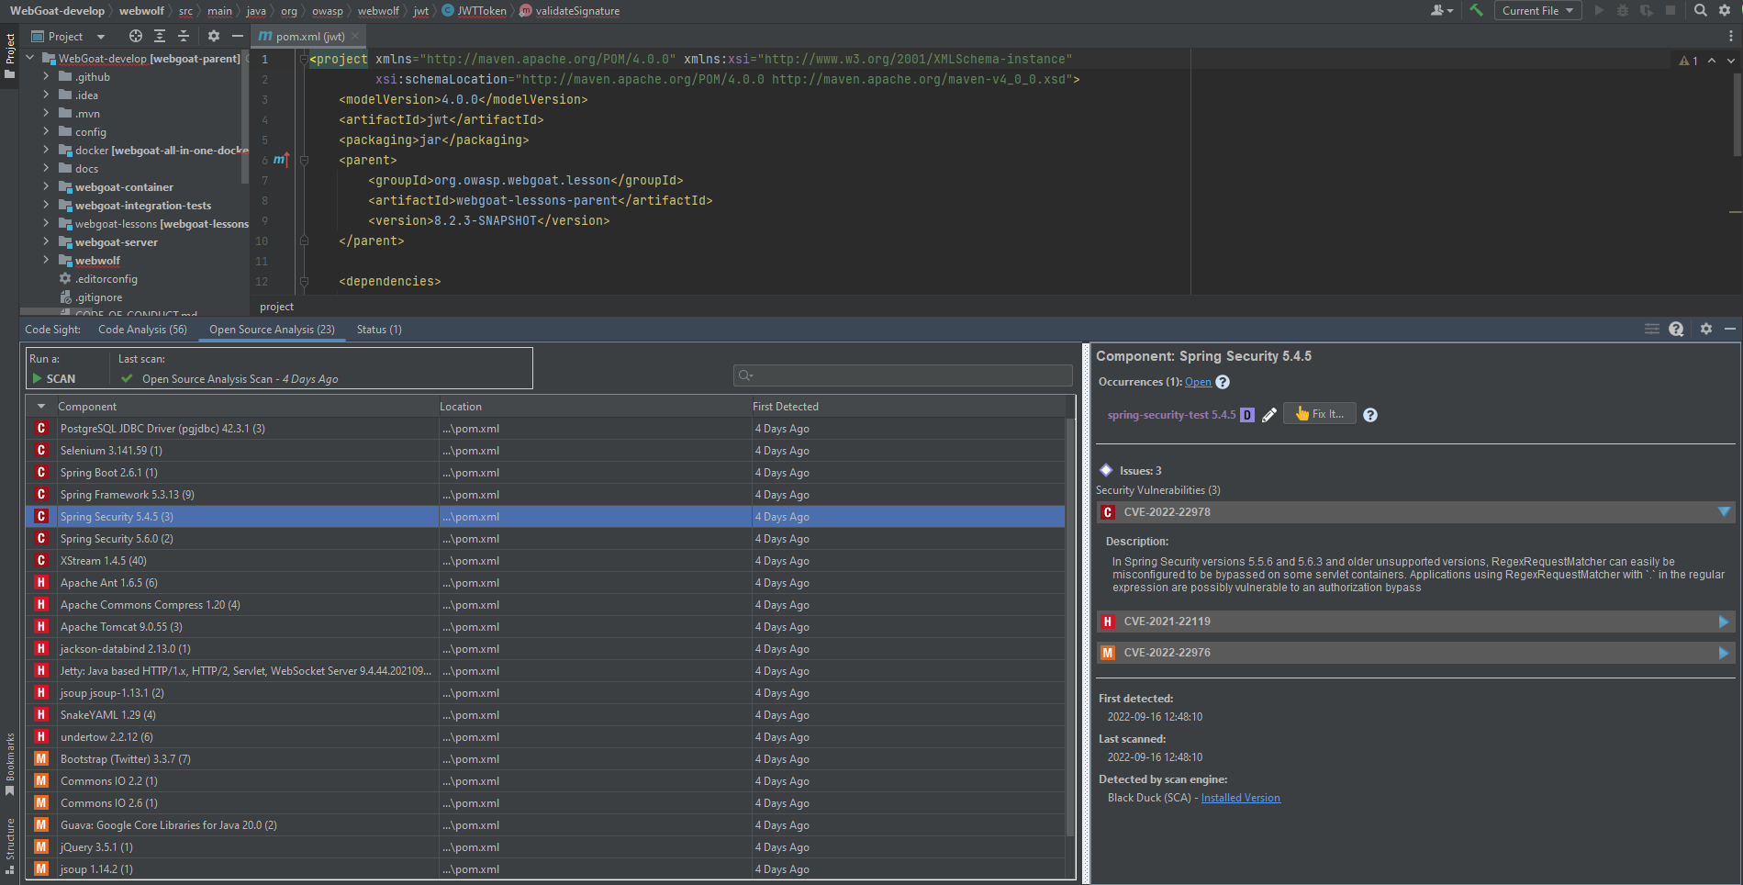Screen dimensions: 1743x885
Task: Switch to the Code Analysis tab
Action: coord(142,329)
